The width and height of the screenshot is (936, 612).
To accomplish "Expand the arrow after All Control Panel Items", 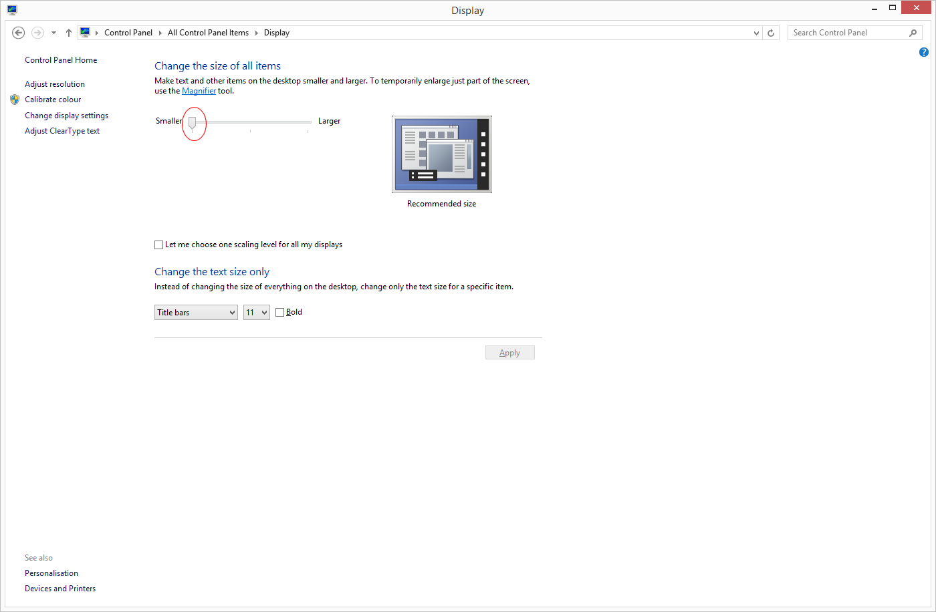I will coord(256,33).
